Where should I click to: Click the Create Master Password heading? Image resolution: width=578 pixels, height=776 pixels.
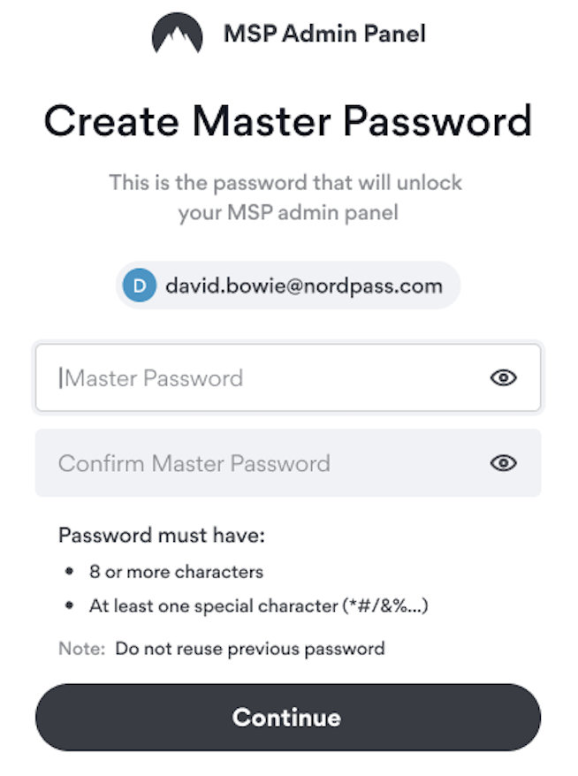tap(288, 121)
